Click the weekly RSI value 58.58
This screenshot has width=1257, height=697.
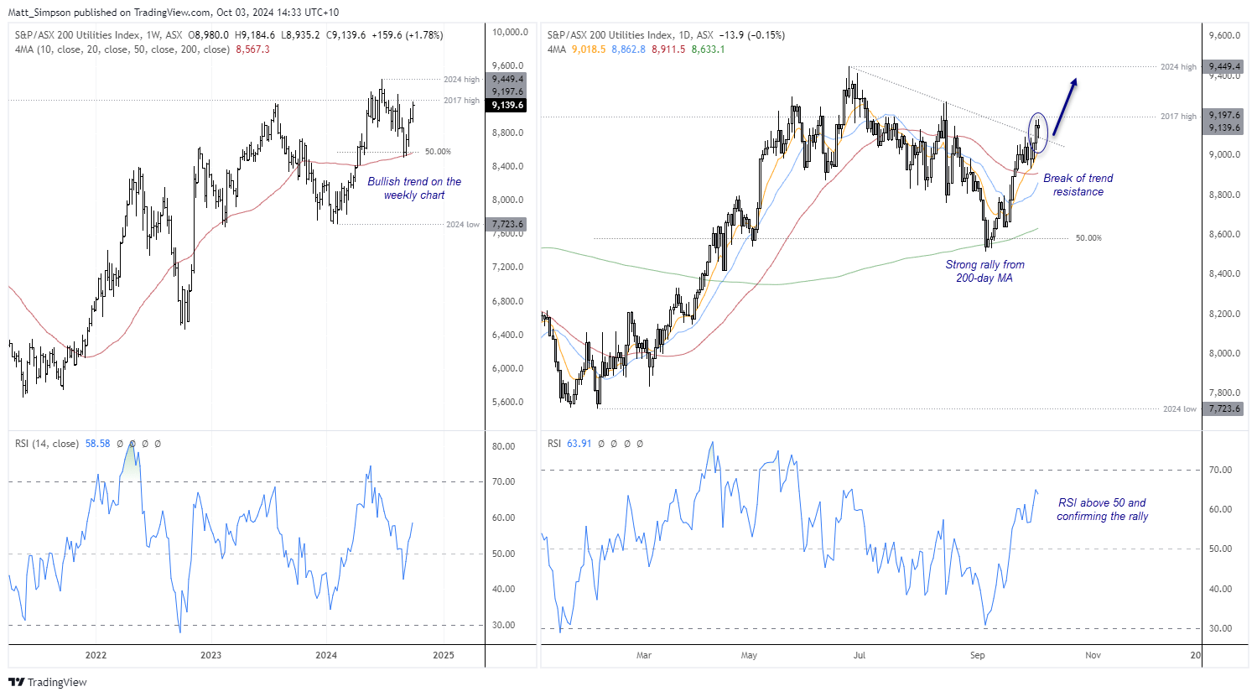click(97, 444)
